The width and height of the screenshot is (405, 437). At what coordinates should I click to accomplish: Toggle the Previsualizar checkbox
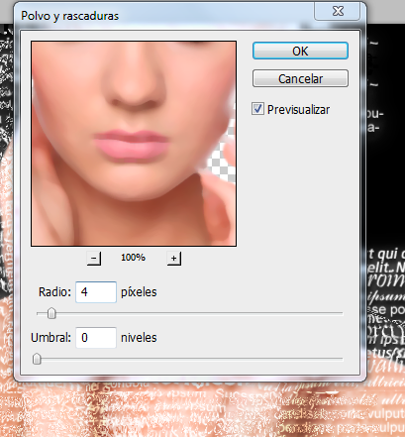click(x=257, y=109)
